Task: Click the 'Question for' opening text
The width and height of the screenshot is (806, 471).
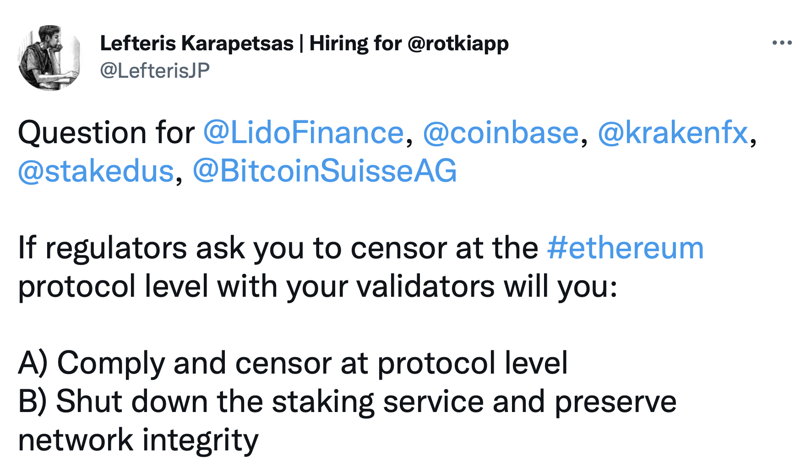Action: tap(106, 133)
